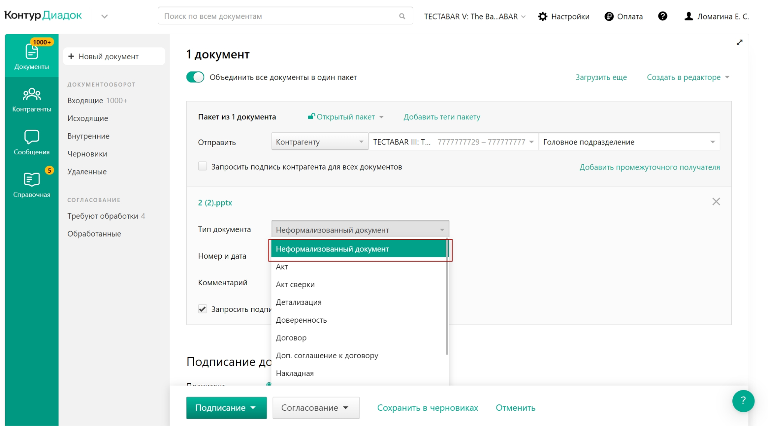Click Сохранить в черновиках link
This screenshot has height=426, width=768.
click(x=427, y=408)
